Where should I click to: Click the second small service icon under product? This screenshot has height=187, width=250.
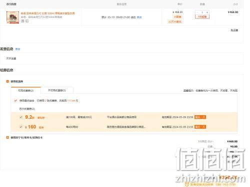coord(27,21)
